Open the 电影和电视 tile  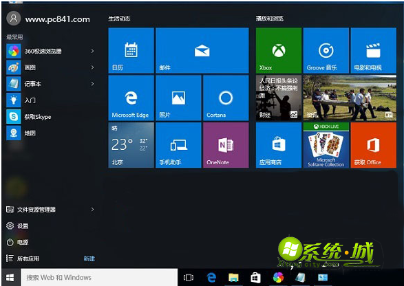373,50
